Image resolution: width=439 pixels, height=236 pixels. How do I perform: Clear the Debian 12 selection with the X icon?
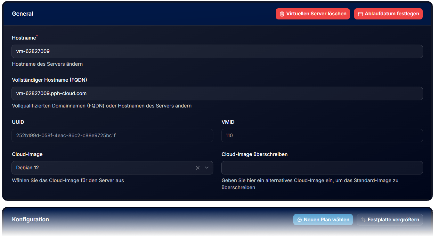tap(198, 167)
